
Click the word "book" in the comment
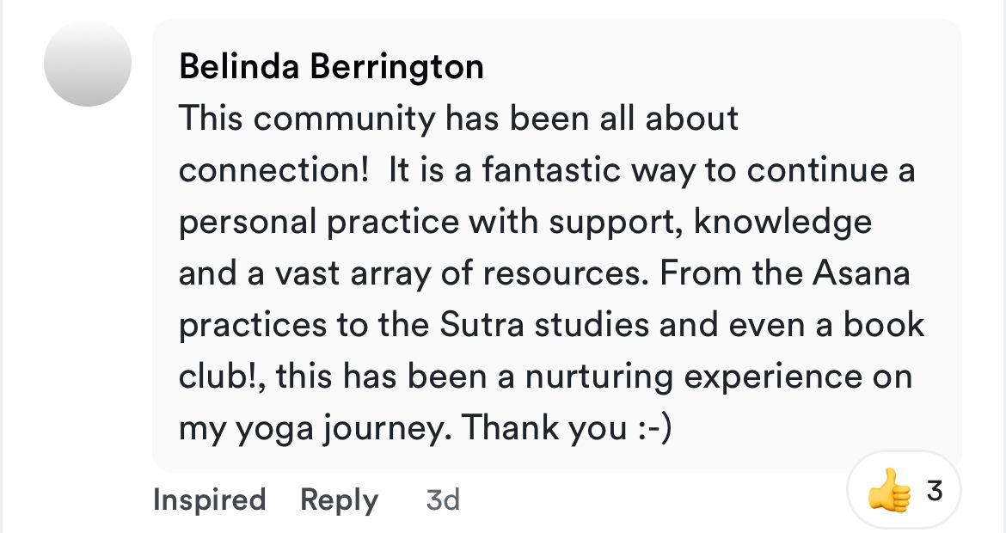tap(883, 325)
